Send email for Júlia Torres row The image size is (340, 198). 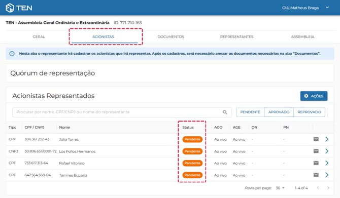(x=316, y=139)
